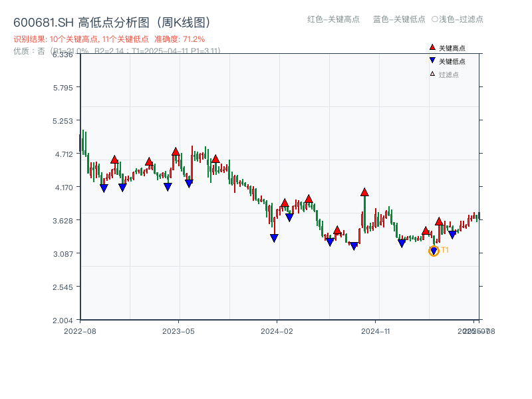The image size is (532, 399).
Task: Click the white 过滤点 legend triangle
Action: pos(432,74)
